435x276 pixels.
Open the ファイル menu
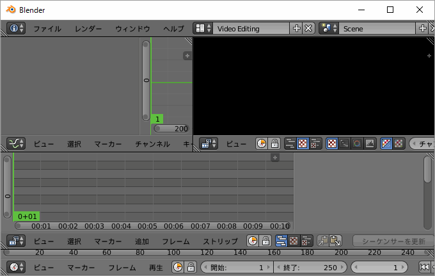(47, 29)
